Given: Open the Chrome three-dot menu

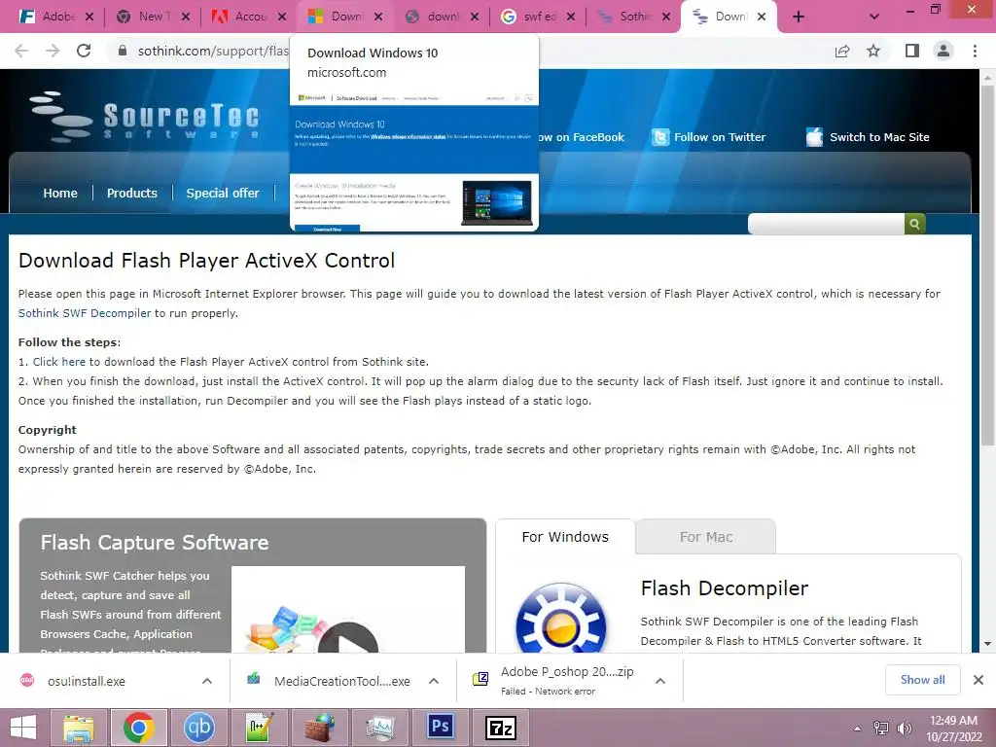Looking at the screenshot, I should point(975,51).
